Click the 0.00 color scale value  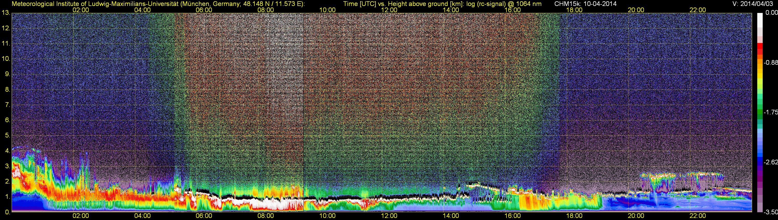tap(771, 13)
